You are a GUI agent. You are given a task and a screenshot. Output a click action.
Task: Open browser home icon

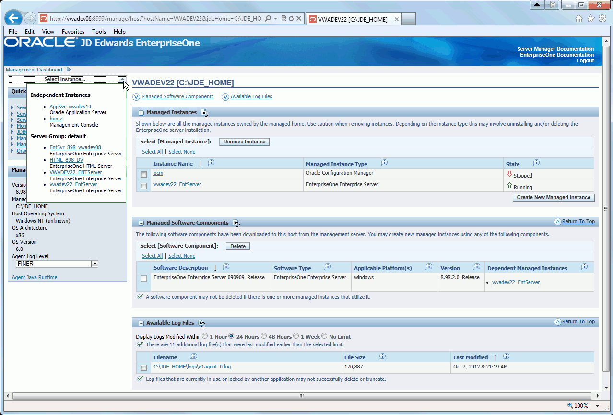click(579, 19)
